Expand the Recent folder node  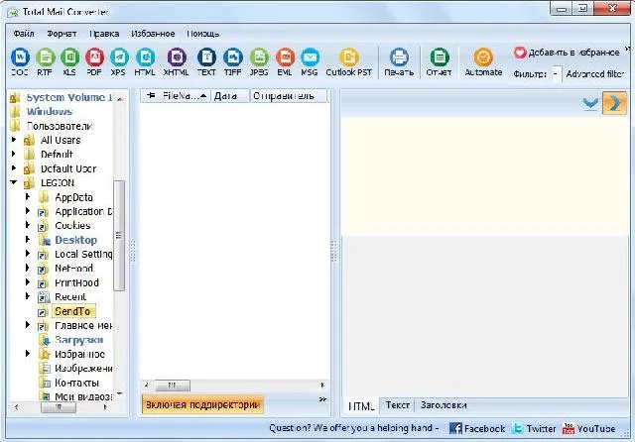pos(28,296)
